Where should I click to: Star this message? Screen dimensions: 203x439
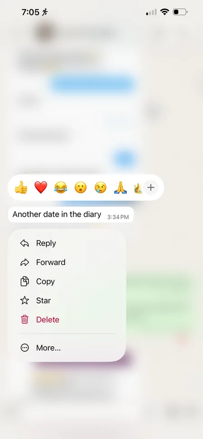coord(67,300)
